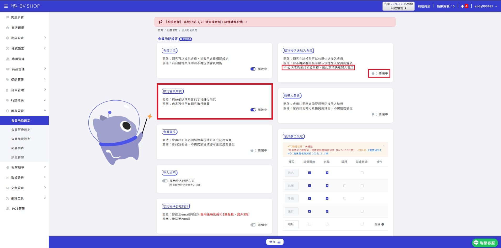
Task: Toggle the 限定會員購買 switch
Action: [x=253, y=110]
